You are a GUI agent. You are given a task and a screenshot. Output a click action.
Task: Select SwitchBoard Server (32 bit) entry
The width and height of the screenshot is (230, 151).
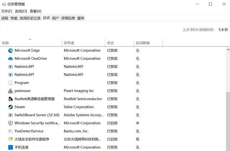(37, 115)
